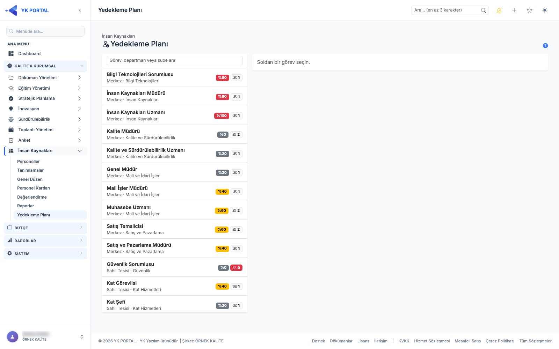Click the Sürdürülebilirlik globe icon
This screenshot has width=559, height=349.
click(11, 119)
